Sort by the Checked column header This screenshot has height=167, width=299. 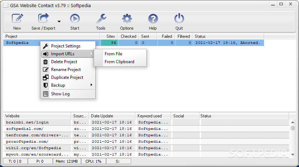128,36
